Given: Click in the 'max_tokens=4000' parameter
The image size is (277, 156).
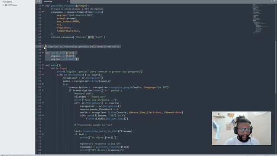Looking at the screenshot, I should point(68,21).
